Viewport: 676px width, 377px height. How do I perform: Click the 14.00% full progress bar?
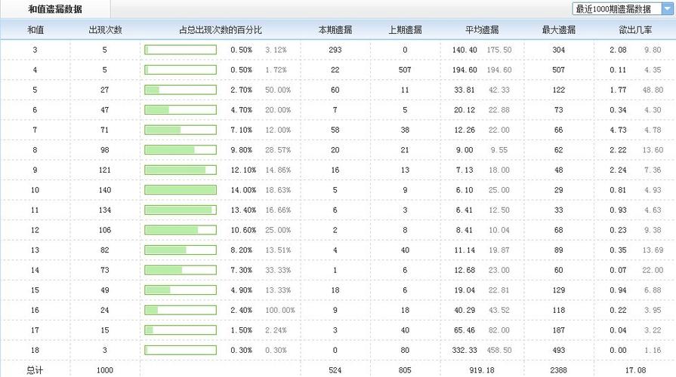coord(181,190)
